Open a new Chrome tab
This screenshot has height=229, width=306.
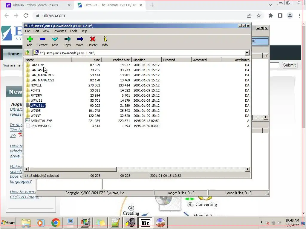pos(152,5)
